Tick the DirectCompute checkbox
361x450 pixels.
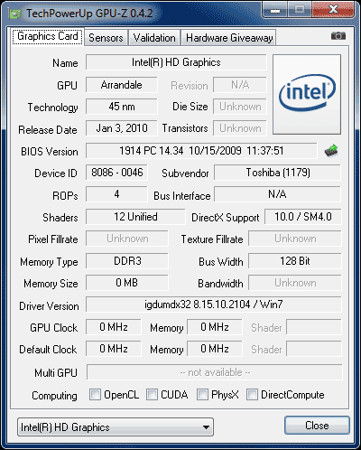[252, 394]
